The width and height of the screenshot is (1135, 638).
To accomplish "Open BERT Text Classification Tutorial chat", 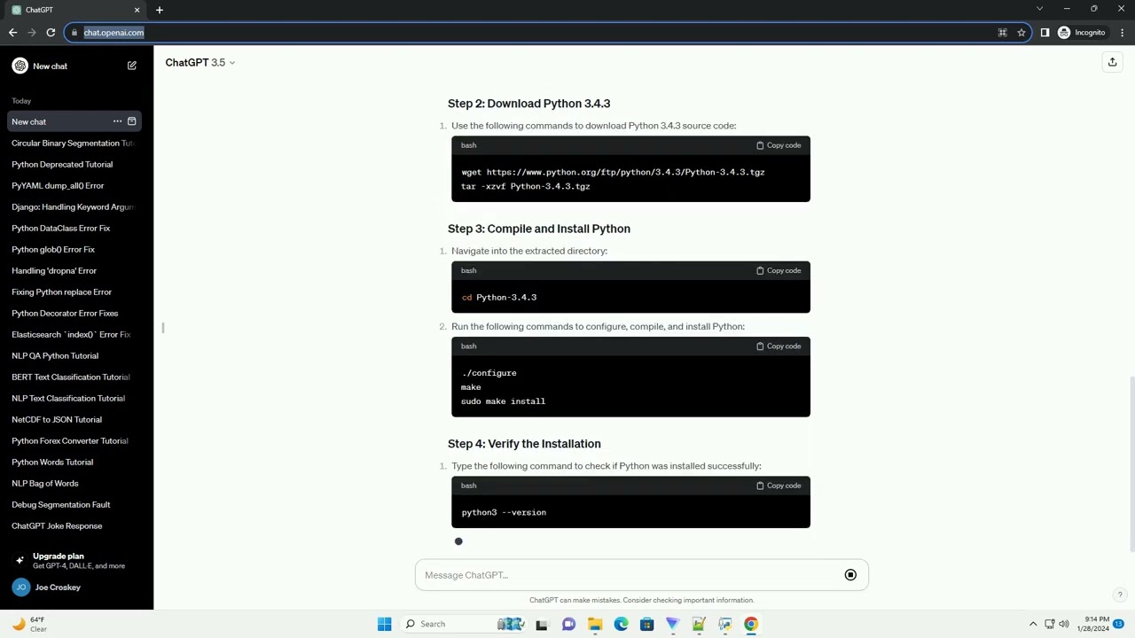I will [x=73, y=377].
